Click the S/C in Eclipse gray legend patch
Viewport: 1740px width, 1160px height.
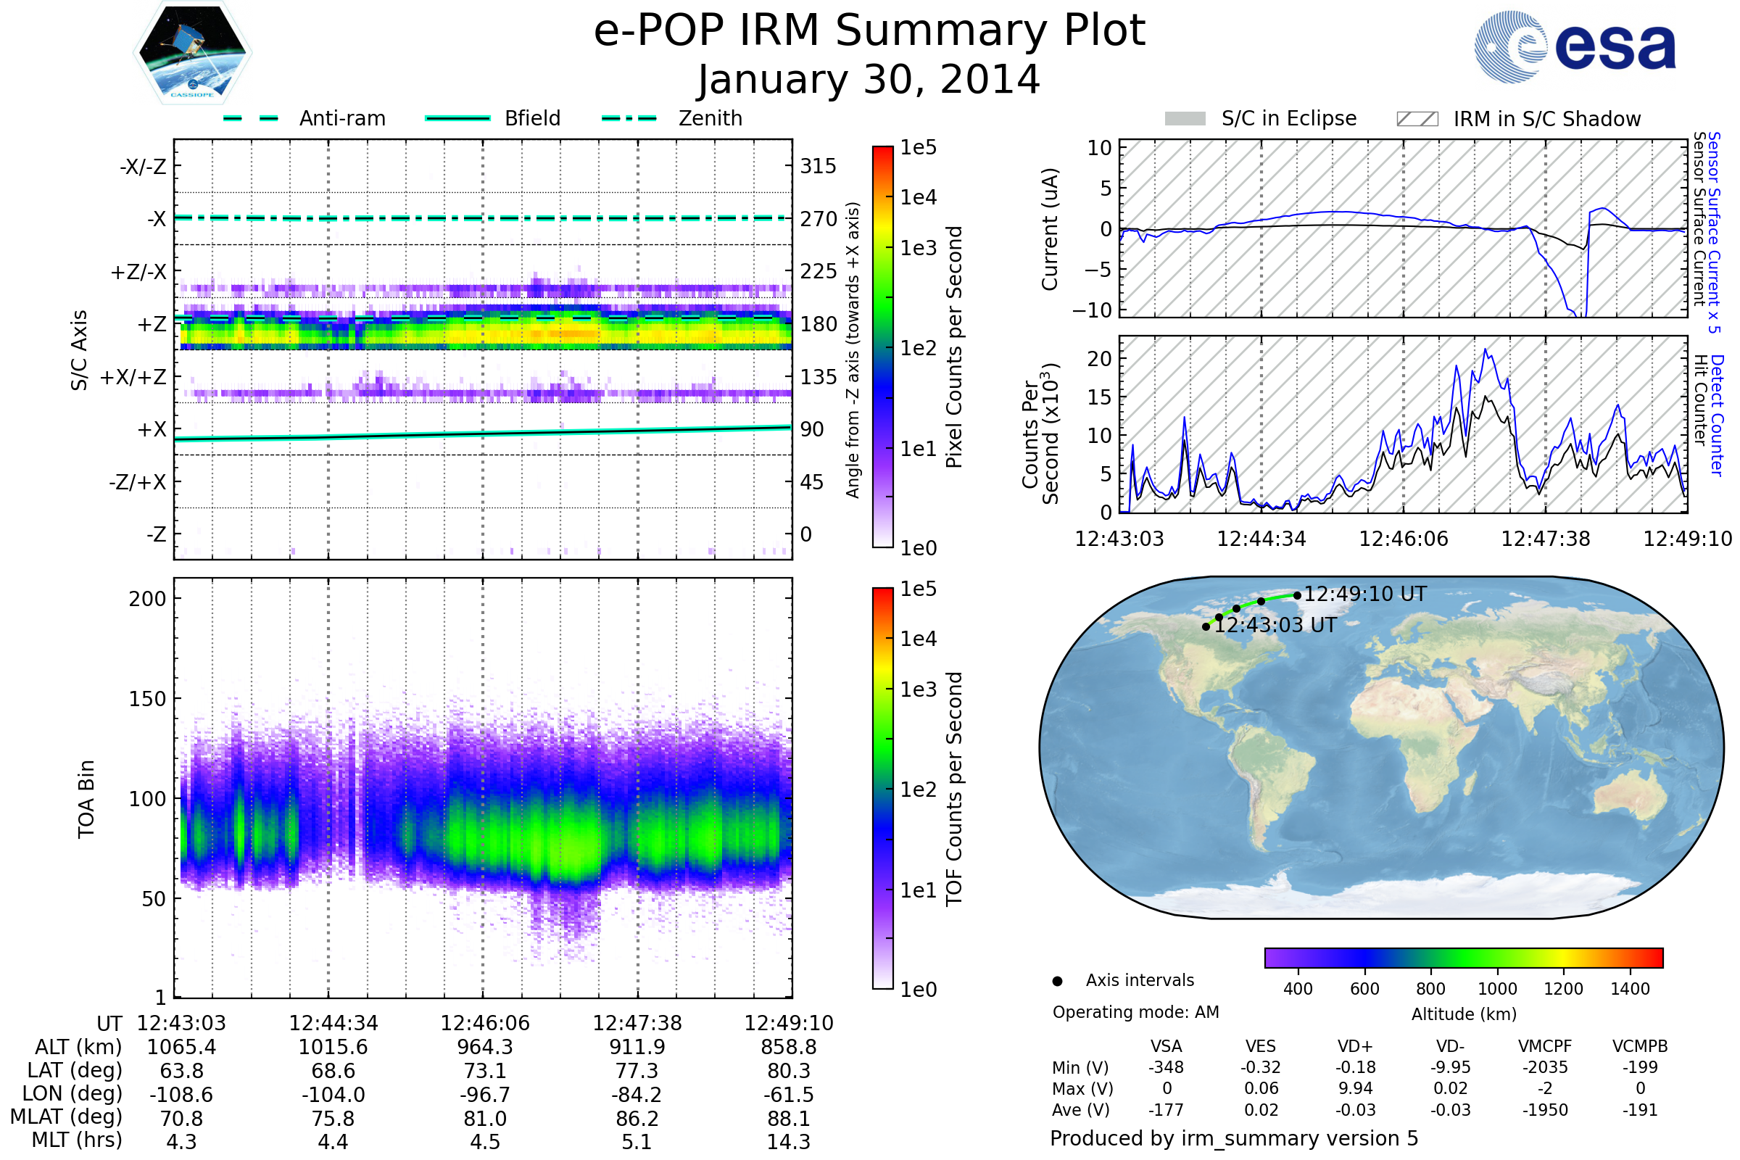[1185, 119]
